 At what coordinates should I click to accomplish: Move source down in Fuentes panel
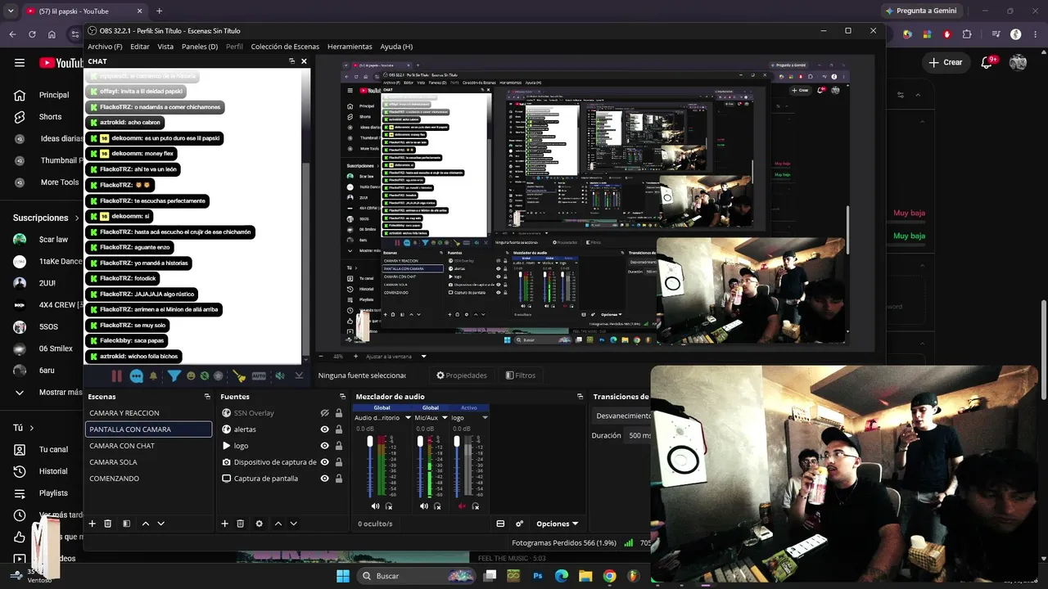coord(293,524)
